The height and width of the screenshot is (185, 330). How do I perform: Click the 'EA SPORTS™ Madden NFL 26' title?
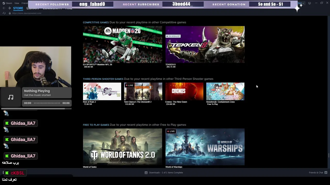coord(97,64)
